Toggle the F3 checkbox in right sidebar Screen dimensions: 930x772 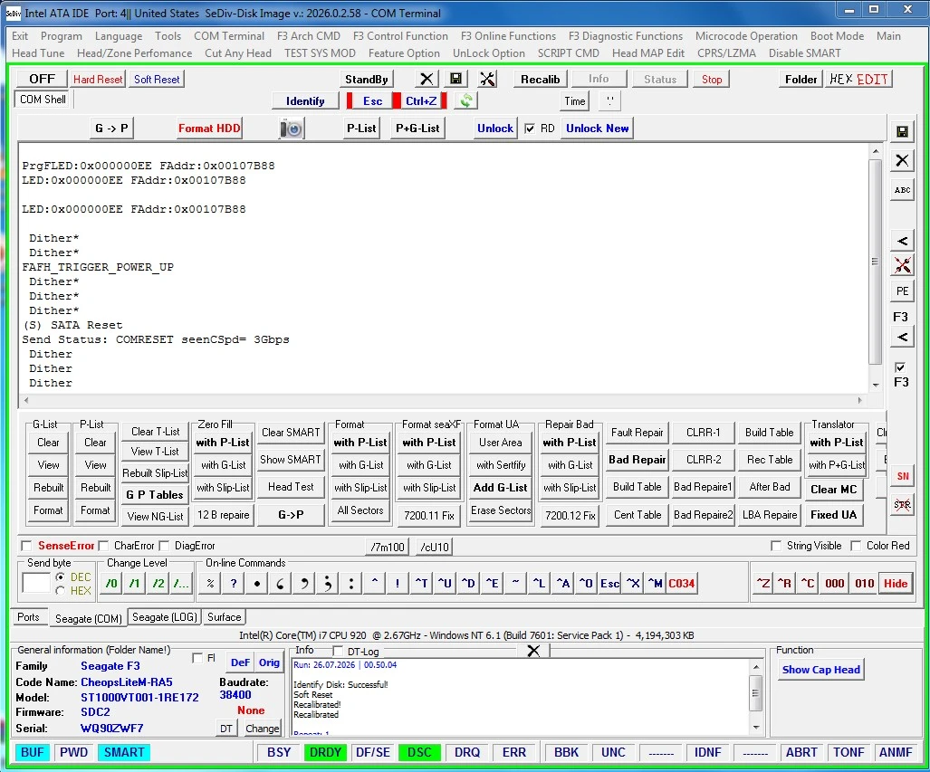[x=900, y=367]
